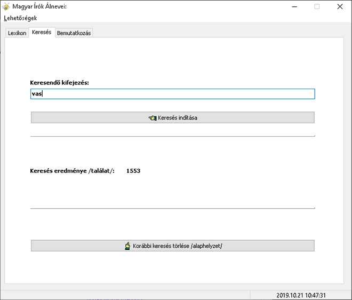This screenshot has width=352, height=300.
Task: Clear previous search with Korábbi keresés törlése
Action: coord(173,246)
